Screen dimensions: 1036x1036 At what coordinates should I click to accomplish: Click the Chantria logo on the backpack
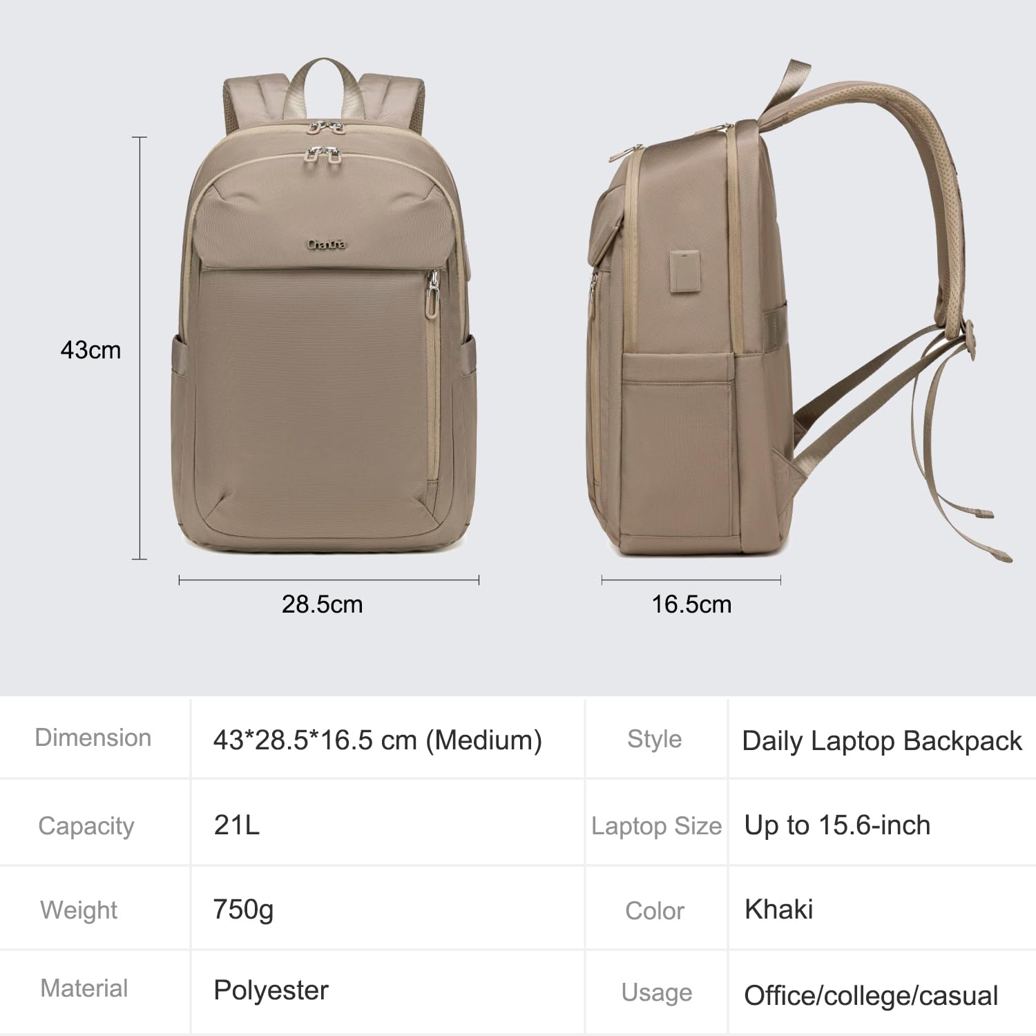pos(327,244)
